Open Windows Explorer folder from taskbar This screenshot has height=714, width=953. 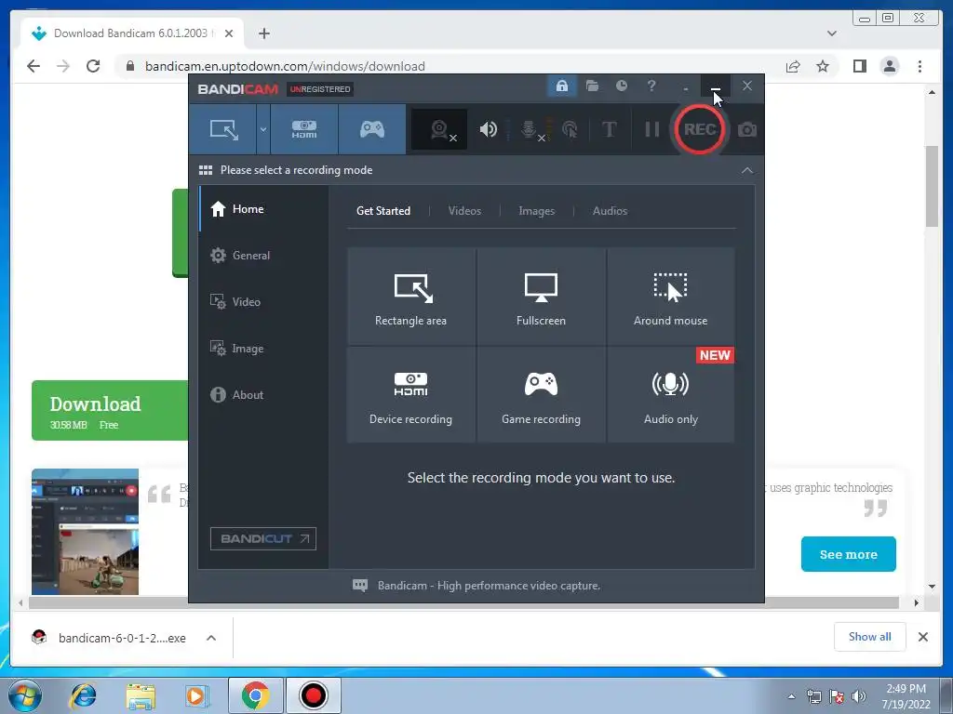pos(140,695)
